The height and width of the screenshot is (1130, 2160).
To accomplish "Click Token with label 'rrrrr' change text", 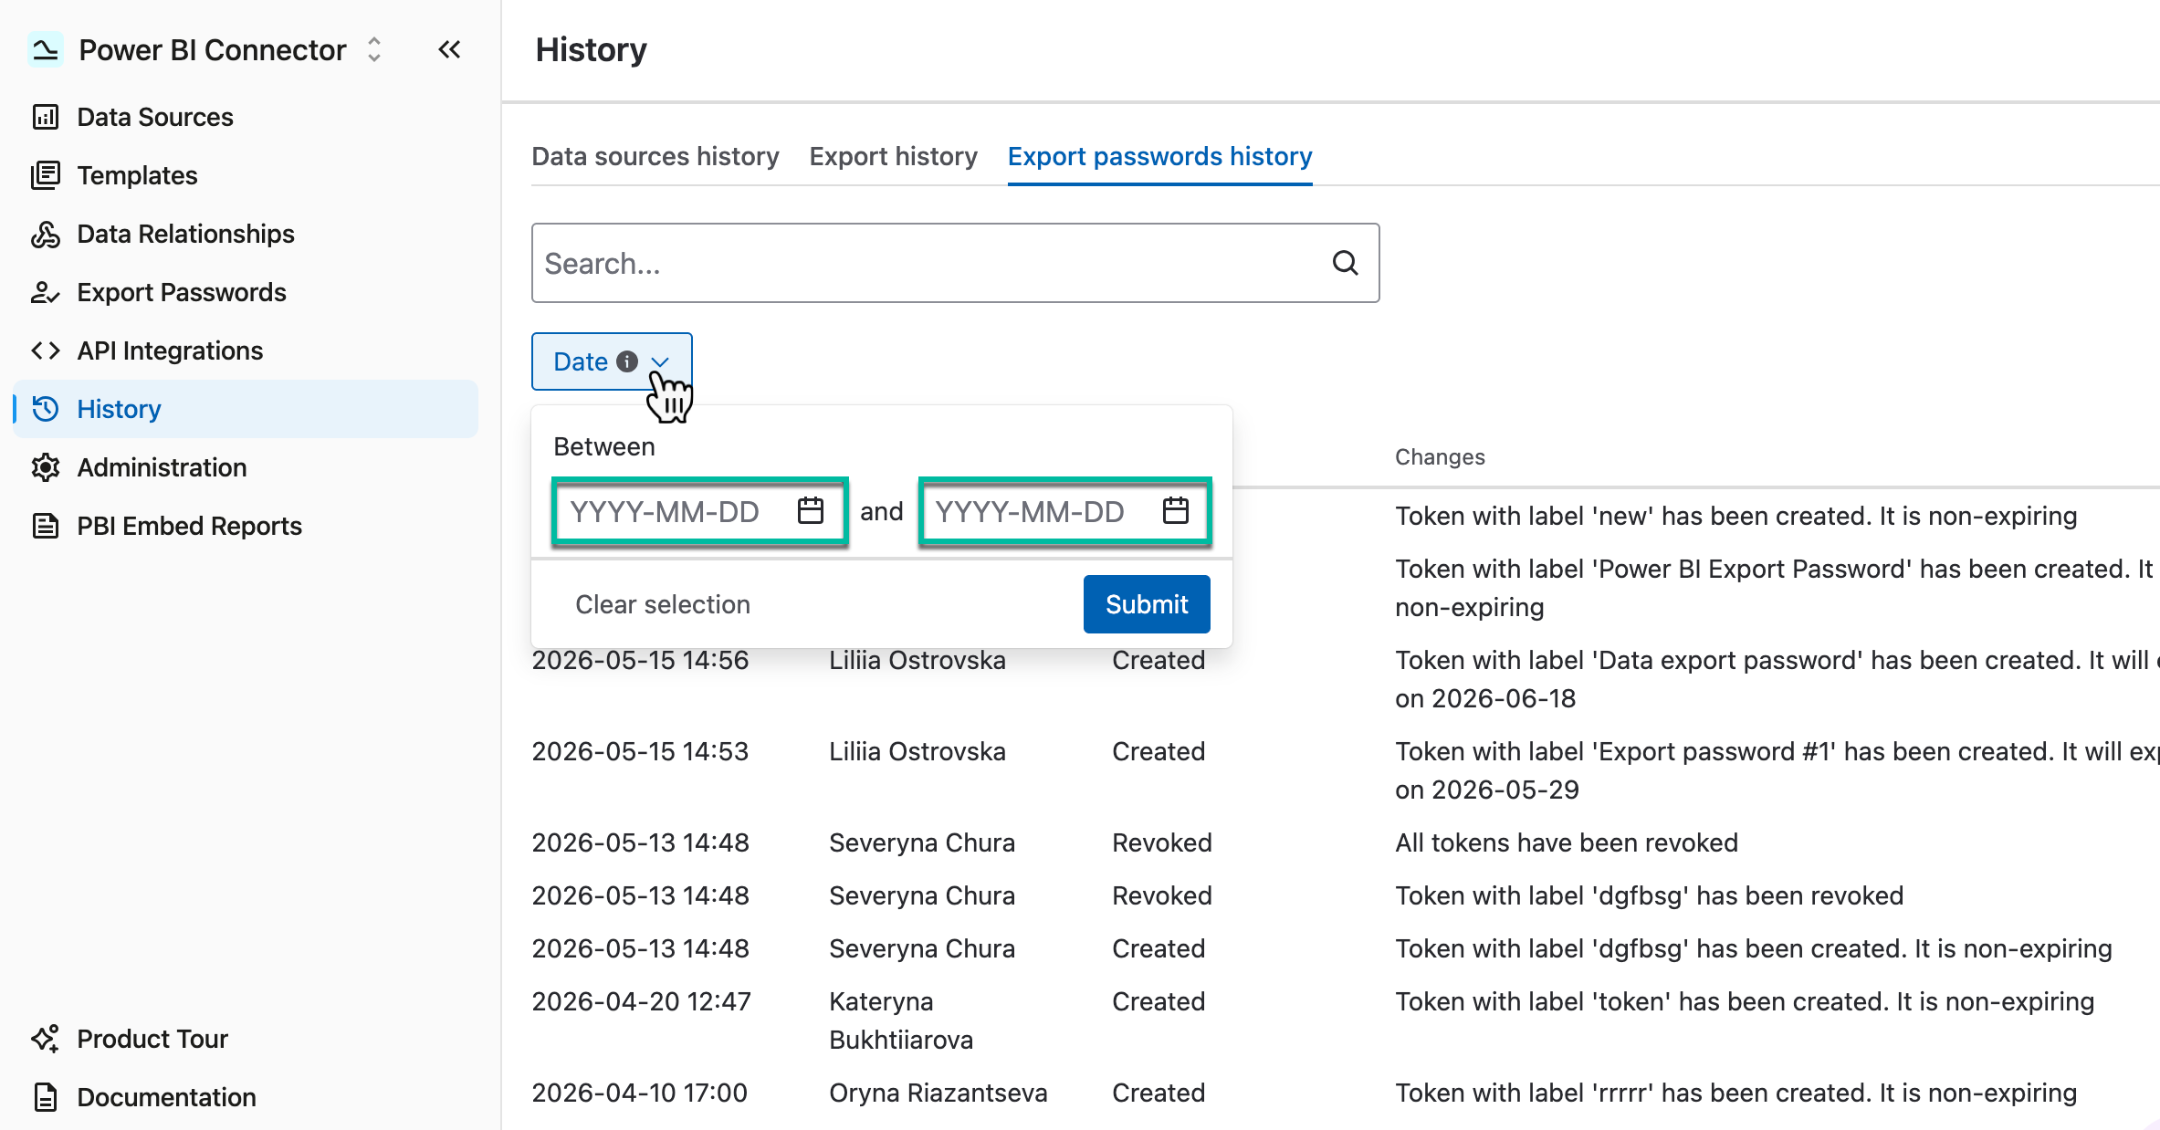I will 1736,1093.
